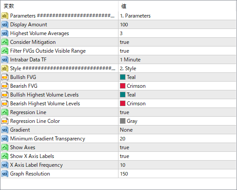Click the color-type icon beside Bullish FVG

[5, 77]
